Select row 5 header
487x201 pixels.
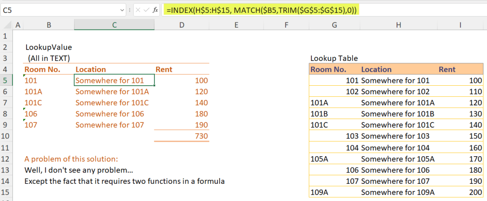coord(6,80)
